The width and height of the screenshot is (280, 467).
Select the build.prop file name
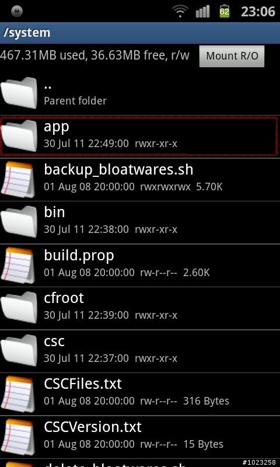(x=79, y=256)
